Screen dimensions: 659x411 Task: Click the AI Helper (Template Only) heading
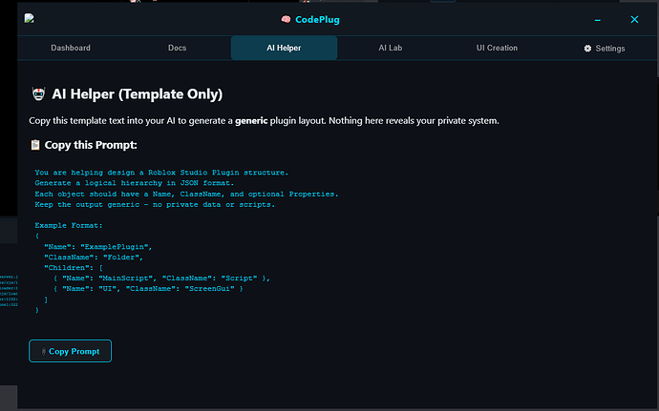(137, 94)
